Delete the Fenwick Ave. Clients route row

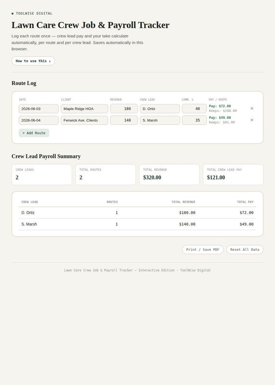(x=252, y=120)
